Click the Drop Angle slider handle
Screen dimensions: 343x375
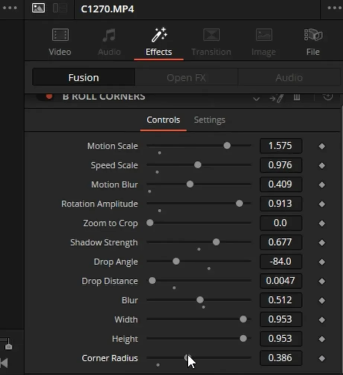[176, 261]
